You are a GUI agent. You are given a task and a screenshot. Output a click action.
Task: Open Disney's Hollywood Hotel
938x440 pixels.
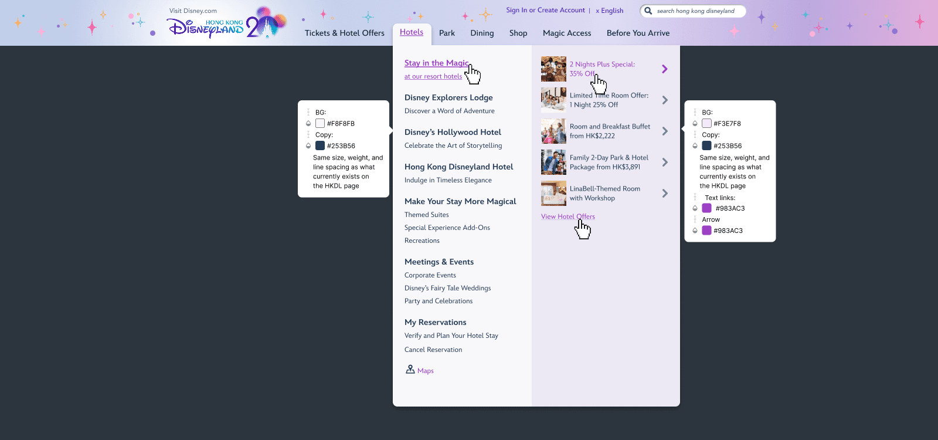tap(453, 133)
